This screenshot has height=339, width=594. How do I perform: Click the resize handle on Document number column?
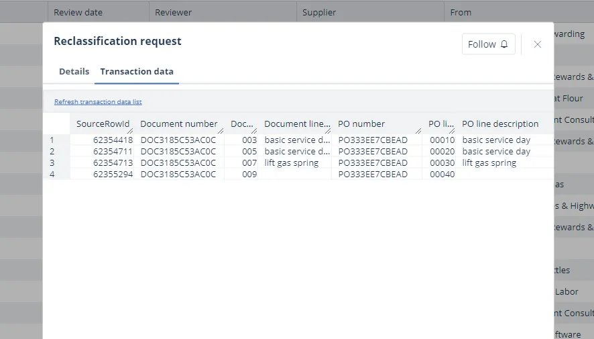coord(221,130)
